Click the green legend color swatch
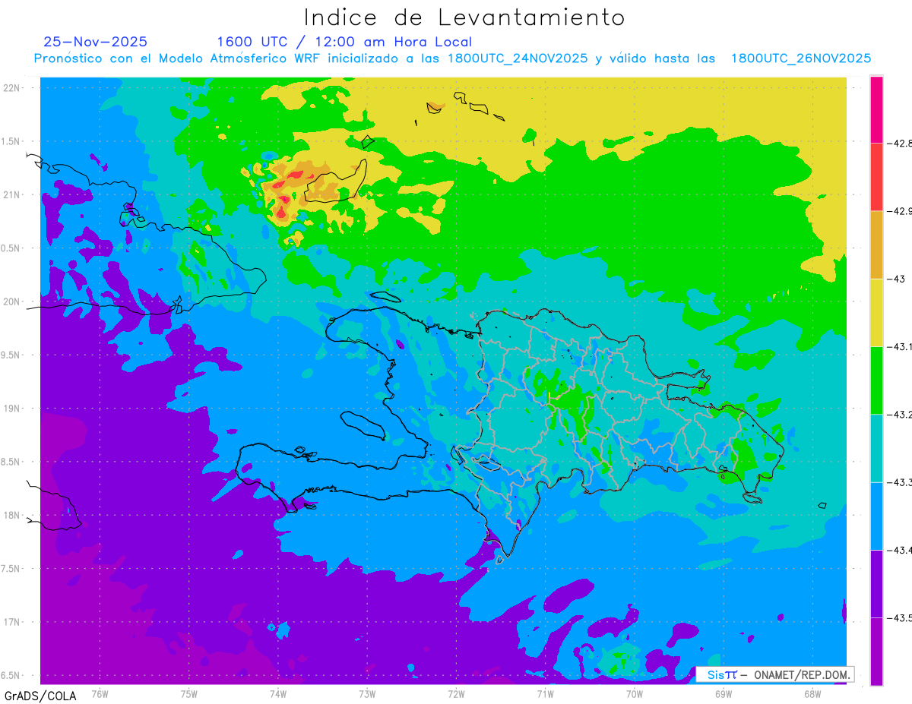This screenshot has width=912, height=704. tap(876, 380)
